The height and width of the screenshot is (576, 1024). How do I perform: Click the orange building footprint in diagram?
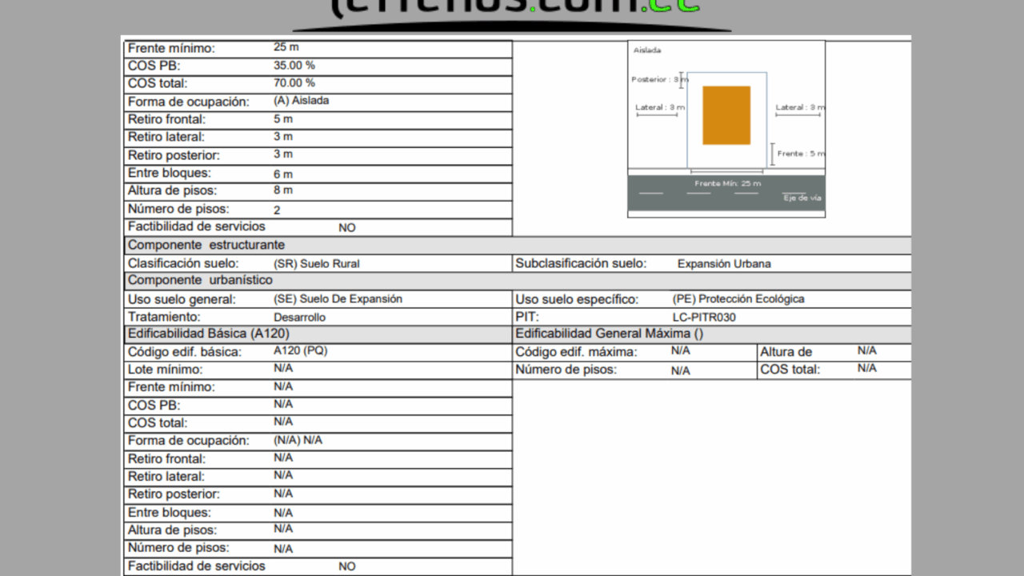point(726,115)
